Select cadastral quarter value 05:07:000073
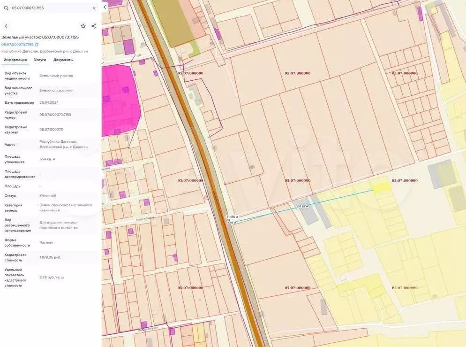Image resolution: width=466 pixels, height=347 pixels. pyautogui.click(x=51, y=130)
